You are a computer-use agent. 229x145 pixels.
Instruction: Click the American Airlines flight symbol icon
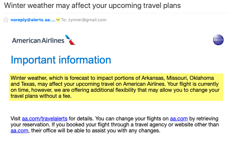point(70,40)
